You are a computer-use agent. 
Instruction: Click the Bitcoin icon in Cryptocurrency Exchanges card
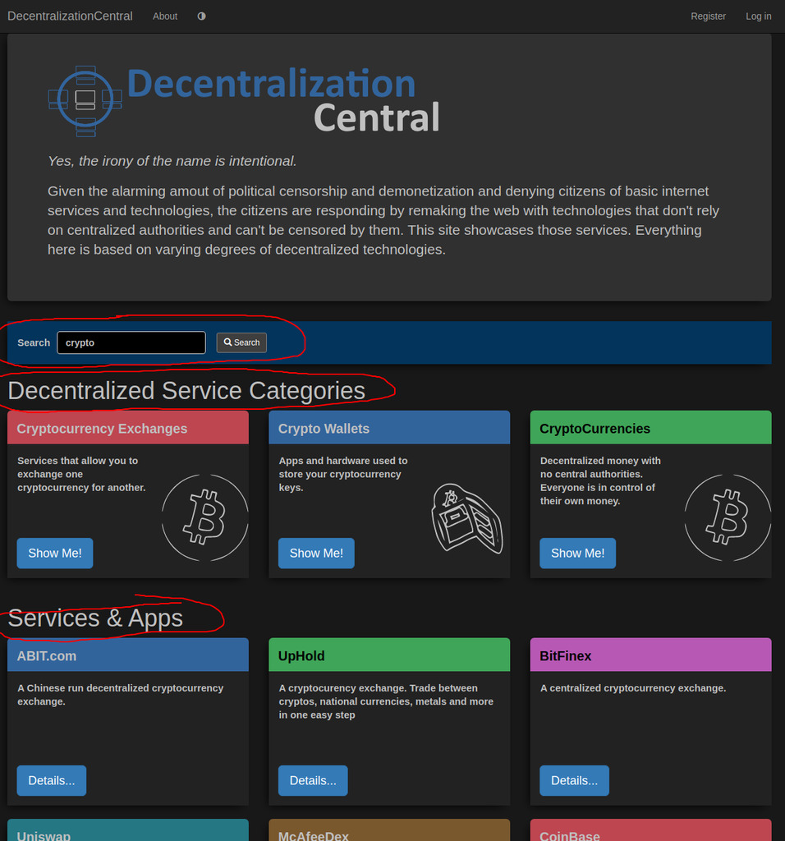(x=204, y=517)
